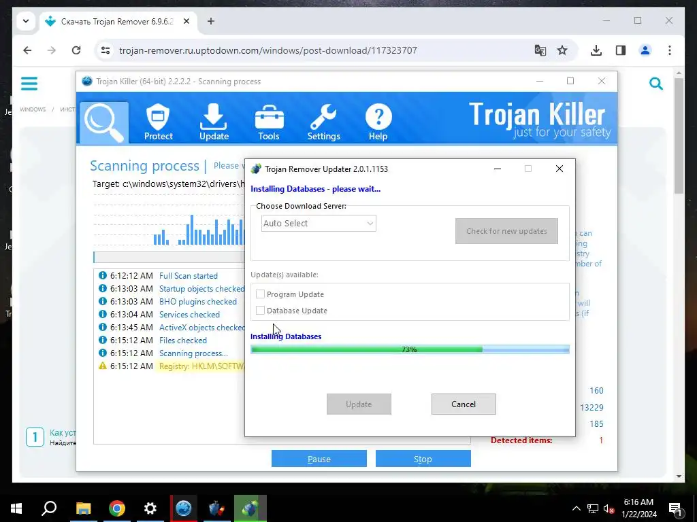The image size is (697, 522).
Task: Switch to Trojan Remover Updater taskbar icon
Action: pos(250,508)
